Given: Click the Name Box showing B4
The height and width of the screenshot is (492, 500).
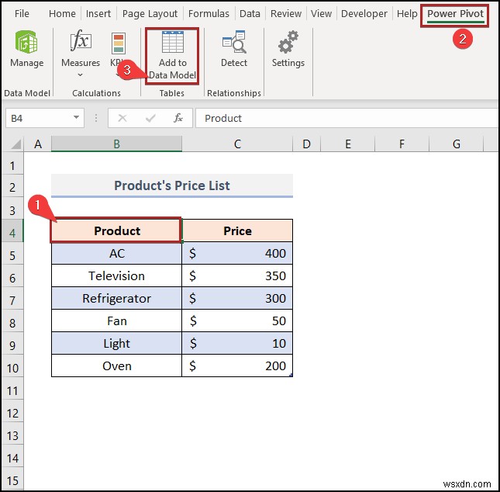Looking at the screenshot, I should 45,118.
